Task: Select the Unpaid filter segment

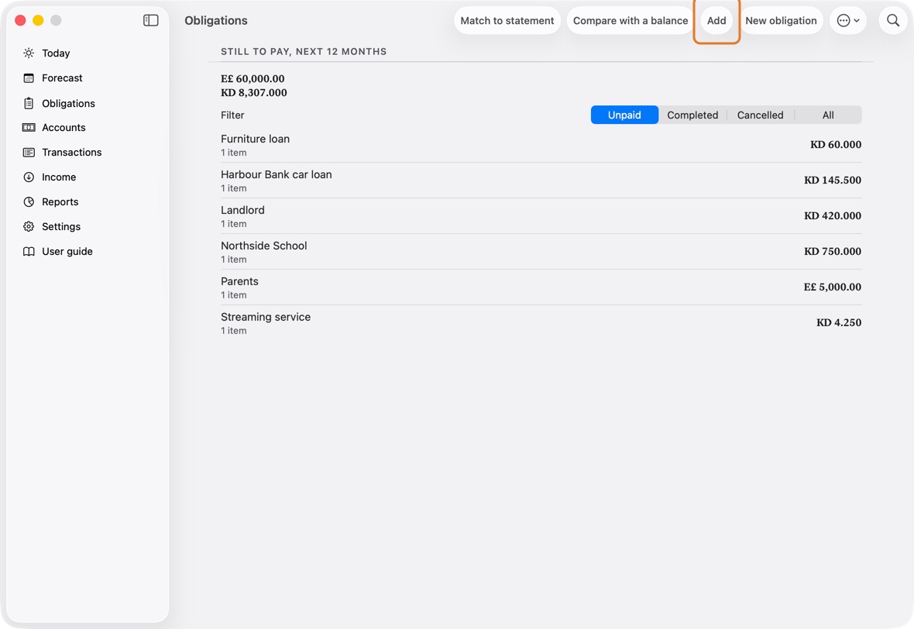Action: click(624, 115)
